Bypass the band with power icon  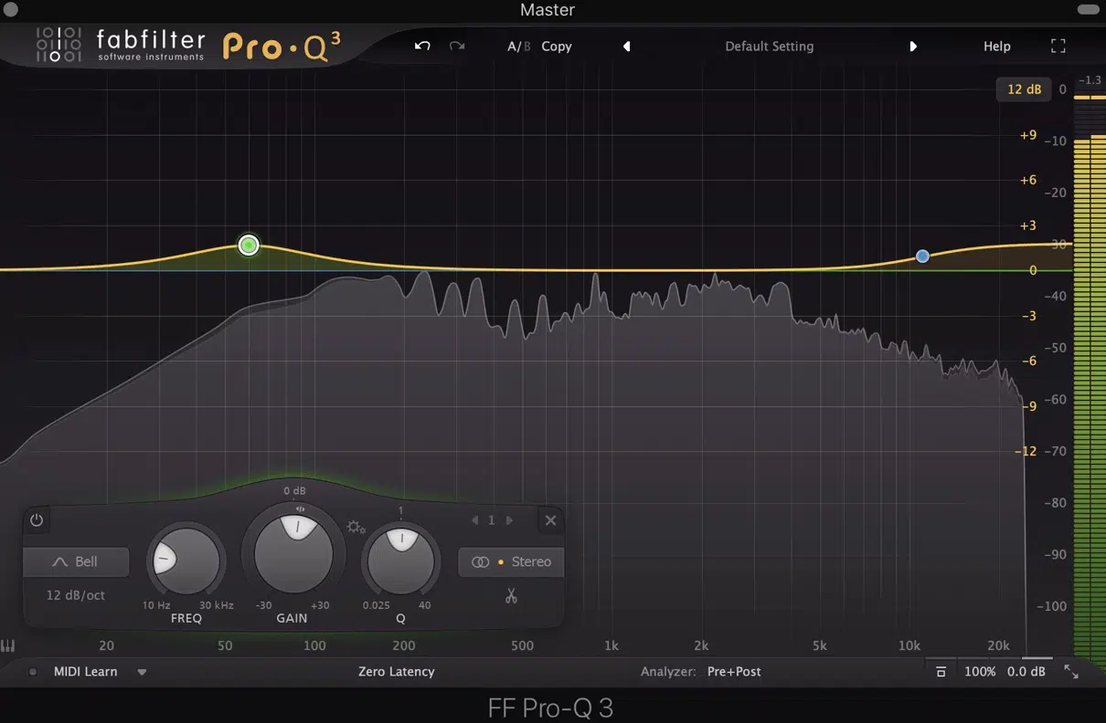[37, 520]
